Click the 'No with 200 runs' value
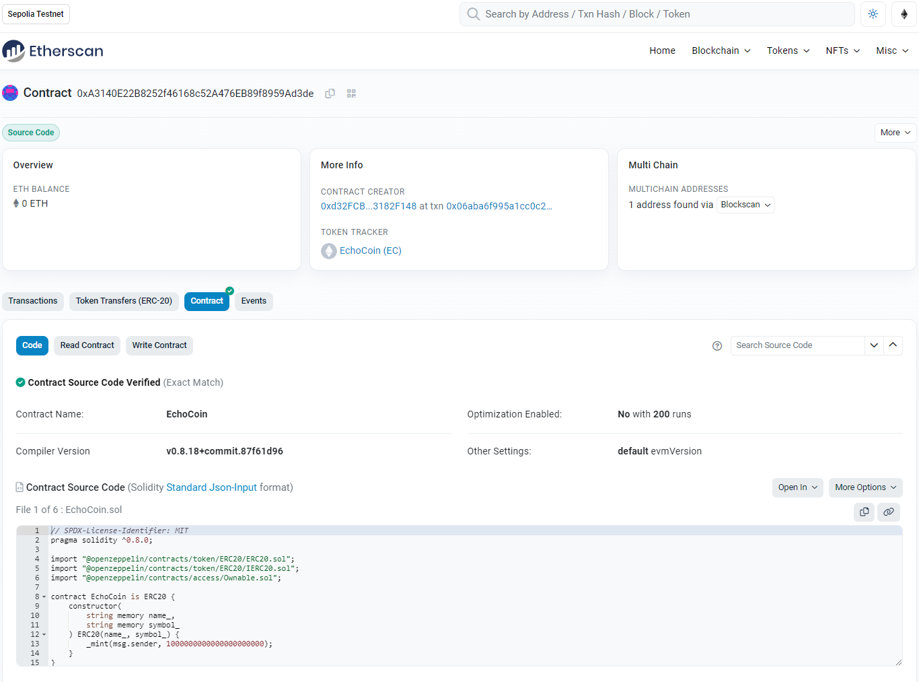Viewport: 919px width, 682px height. point(655,414)
